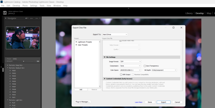The width and height of the screenshot is (215, 108).
Task: Open the Tools menu
Action: coord(42,6)
